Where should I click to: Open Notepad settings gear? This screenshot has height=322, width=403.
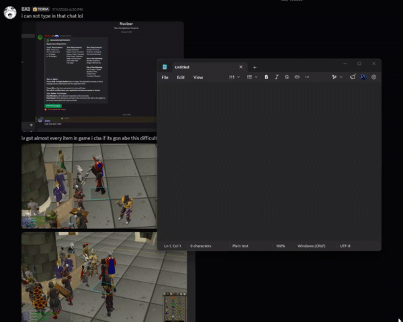click(x=373, y=77)
